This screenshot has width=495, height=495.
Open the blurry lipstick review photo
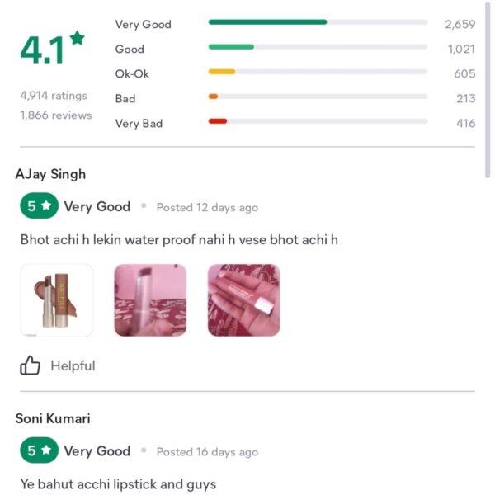[150, 300]
